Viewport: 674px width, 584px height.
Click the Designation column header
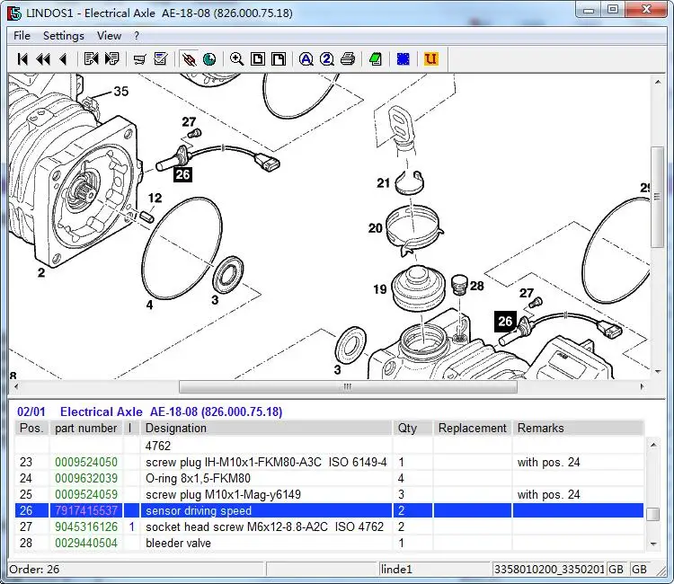coord(266,428)
